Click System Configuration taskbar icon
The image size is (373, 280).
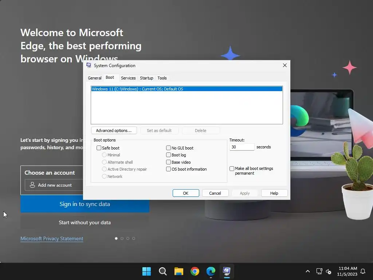point(227,271)
